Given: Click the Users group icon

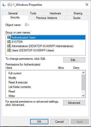Looking at the screenshot, I should (9, 50).
